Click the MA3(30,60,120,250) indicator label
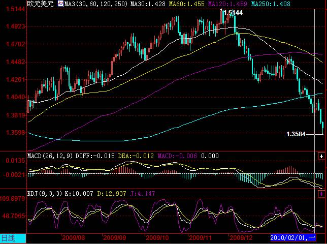Viewport: 327px width, 244px height. click(96, 4)
